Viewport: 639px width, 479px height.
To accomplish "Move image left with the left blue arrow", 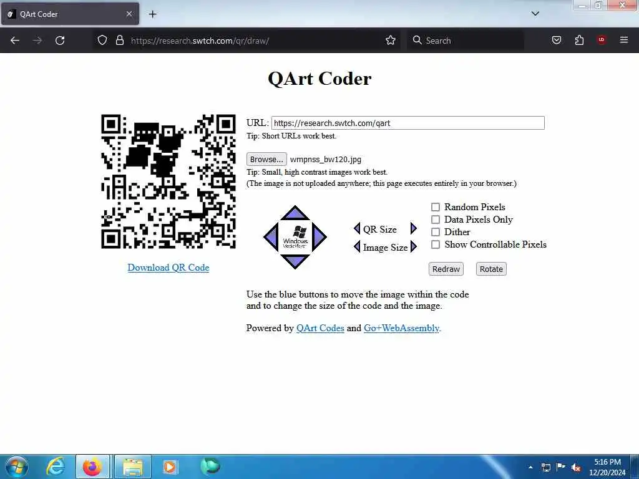I will coord(271,237).
